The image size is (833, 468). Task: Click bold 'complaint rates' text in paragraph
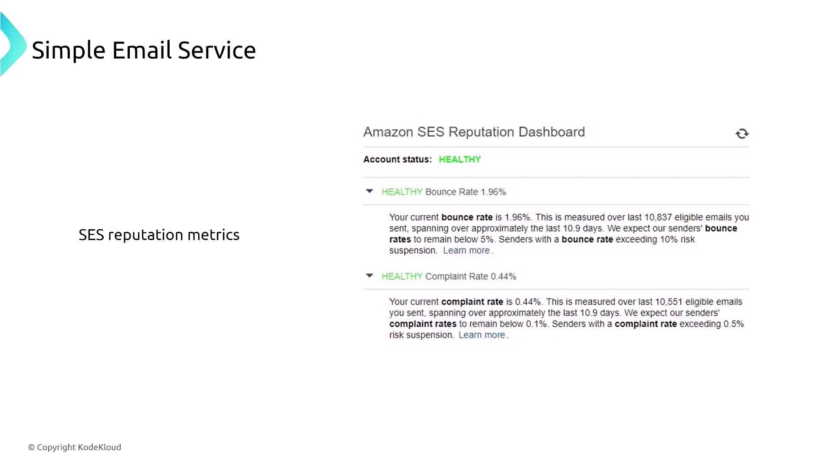coord(423,324)
